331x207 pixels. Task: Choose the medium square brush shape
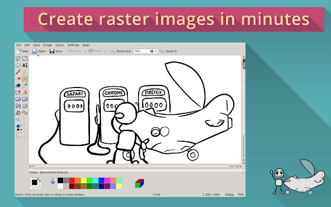[21, 129]
